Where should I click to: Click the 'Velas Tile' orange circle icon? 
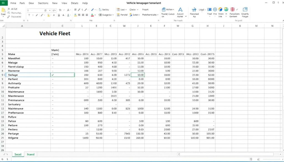point(220,10)
